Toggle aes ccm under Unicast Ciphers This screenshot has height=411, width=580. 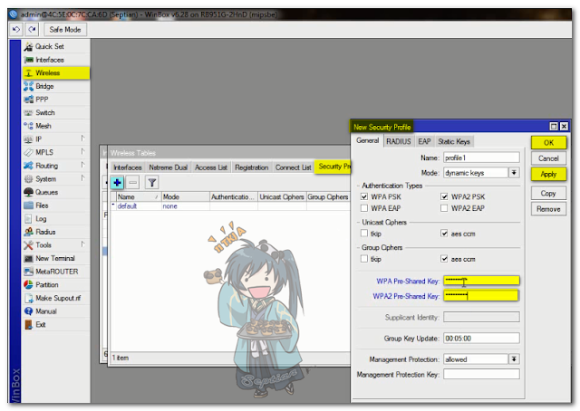pyautogui.click(x=444, y=234)
